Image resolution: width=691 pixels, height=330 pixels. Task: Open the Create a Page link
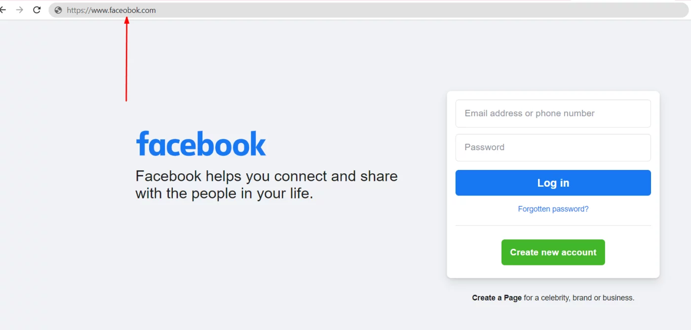[x=497, y=297]
